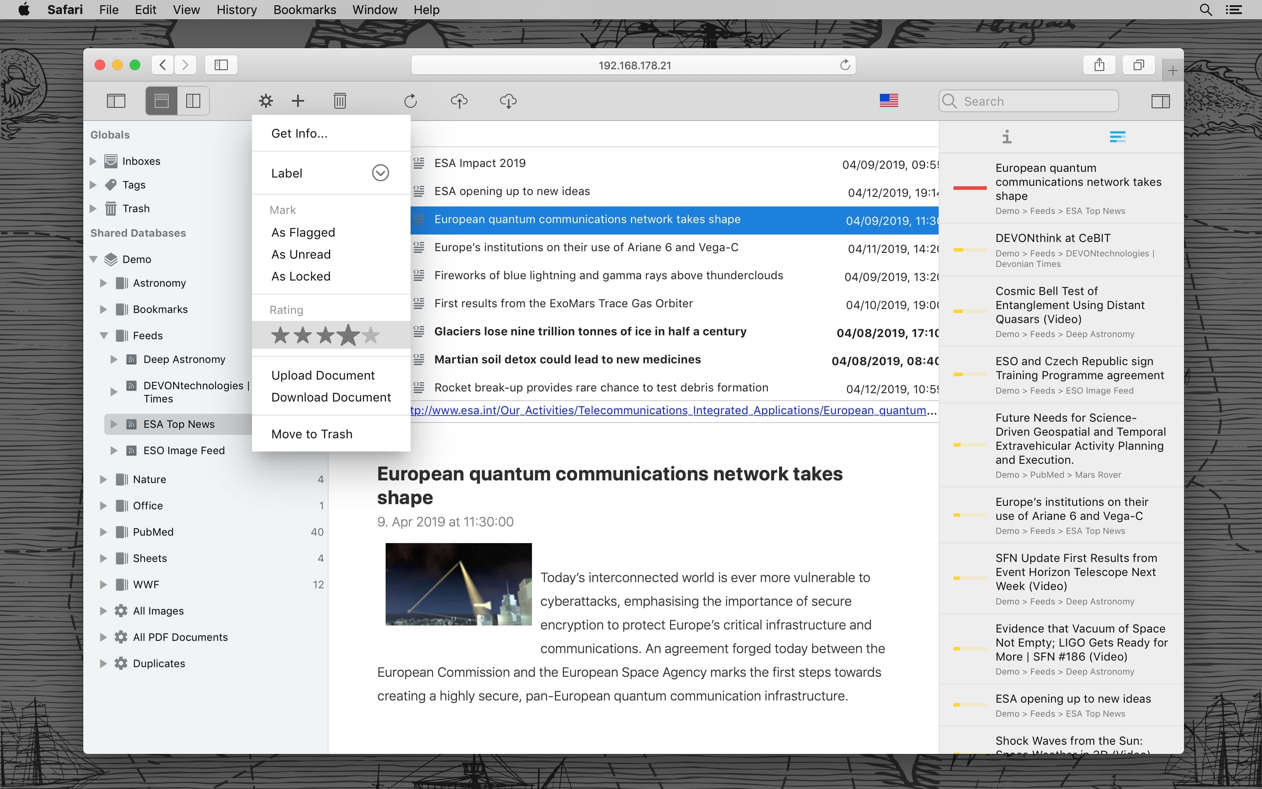Click the trash can toolbar icon

(340, 101)
